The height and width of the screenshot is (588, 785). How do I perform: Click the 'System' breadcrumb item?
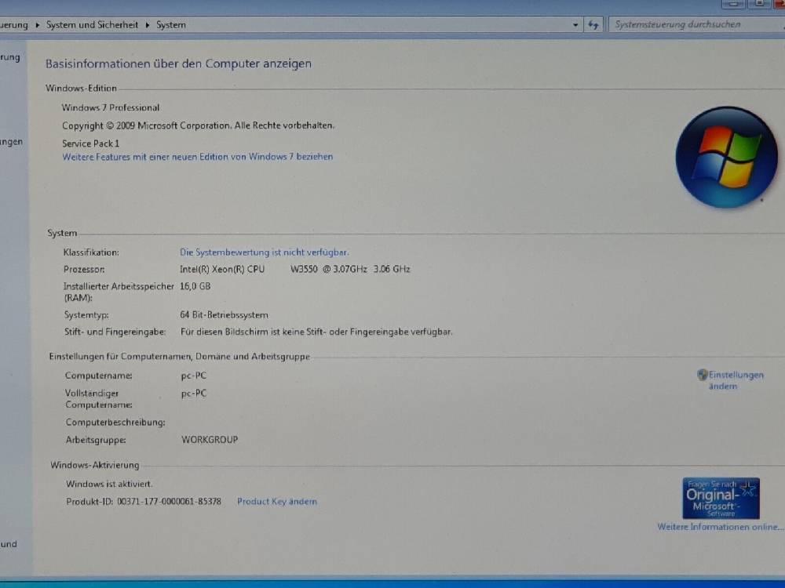[x=170, y=25]
